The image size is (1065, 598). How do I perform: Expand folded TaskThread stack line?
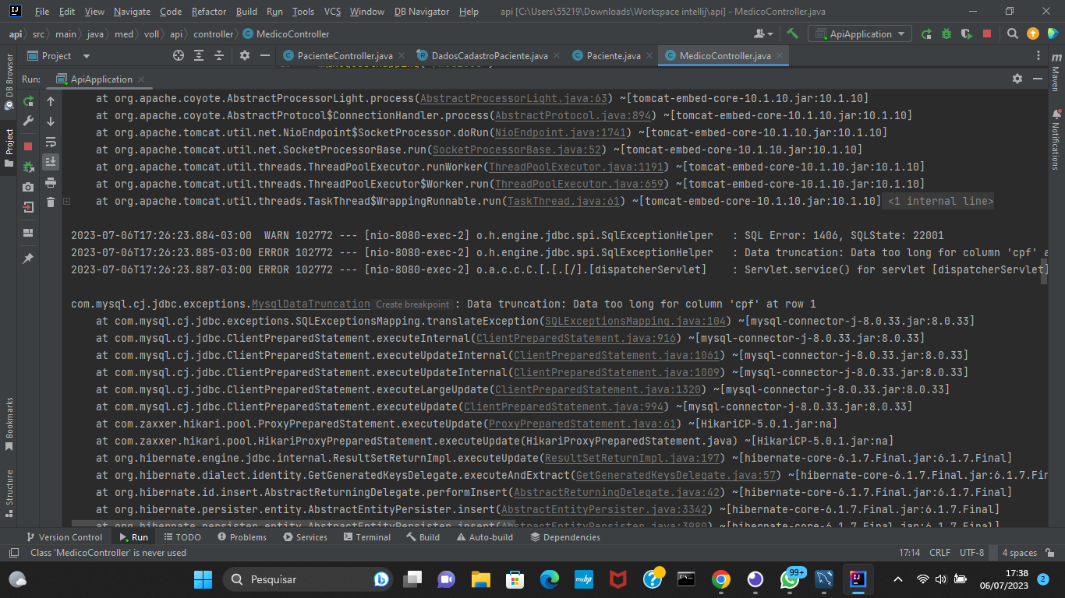(x=67, y=201)
